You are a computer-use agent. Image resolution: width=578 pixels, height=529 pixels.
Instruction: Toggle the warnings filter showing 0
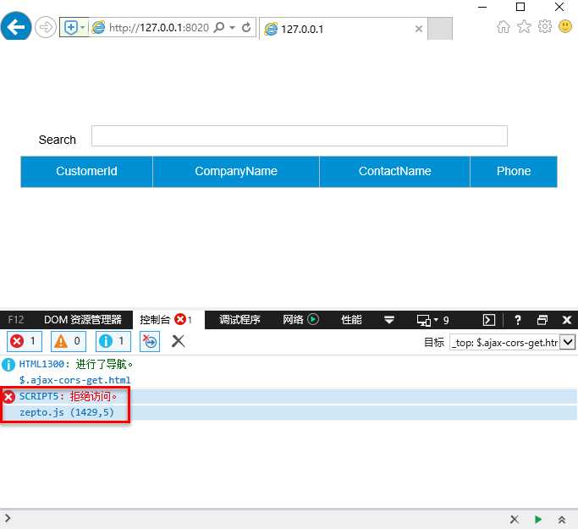coord(69,341)
